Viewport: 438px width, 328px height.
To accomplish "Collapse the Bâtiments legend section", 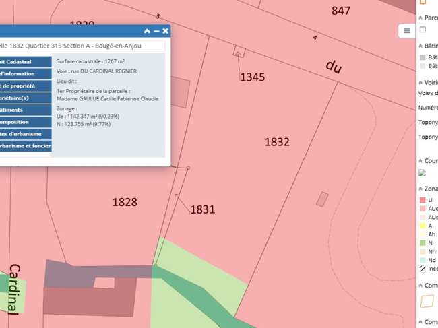I will 420,46.
